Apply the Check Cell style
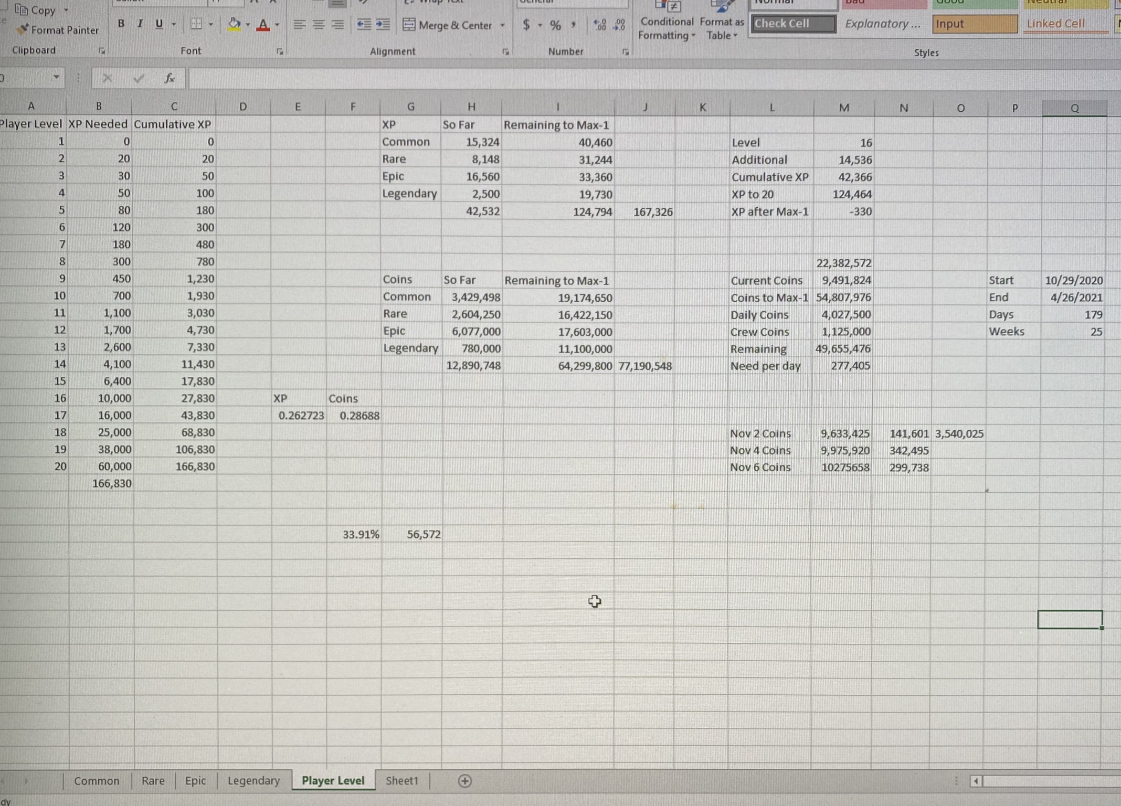 pos(792,24)
